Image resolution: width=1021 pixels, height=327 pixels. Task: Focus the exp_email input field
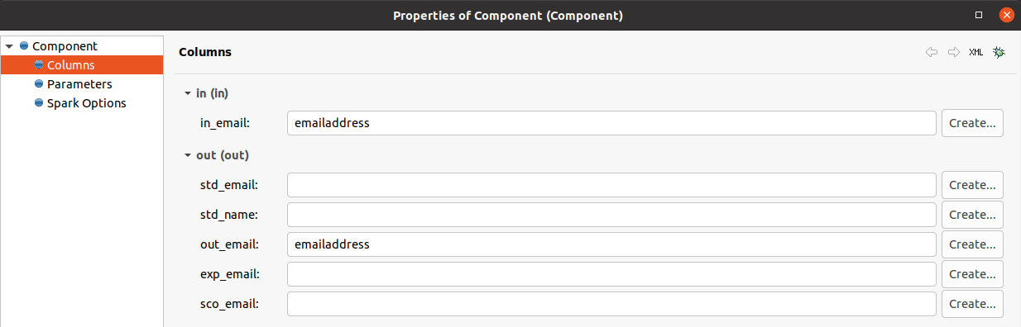pyautogui.click(x=611, y=274)
